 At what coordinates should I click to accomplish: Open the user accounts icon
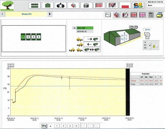pyautogui.click(x=138, y=5)
